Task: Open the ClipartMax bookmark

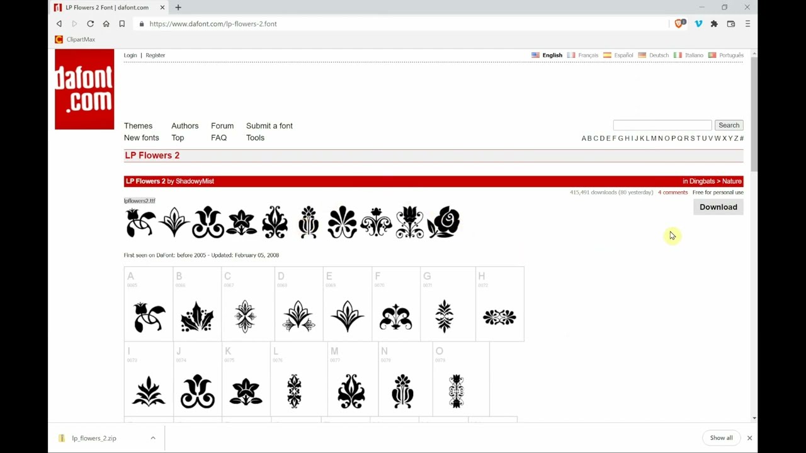Action: pos(76,39)
